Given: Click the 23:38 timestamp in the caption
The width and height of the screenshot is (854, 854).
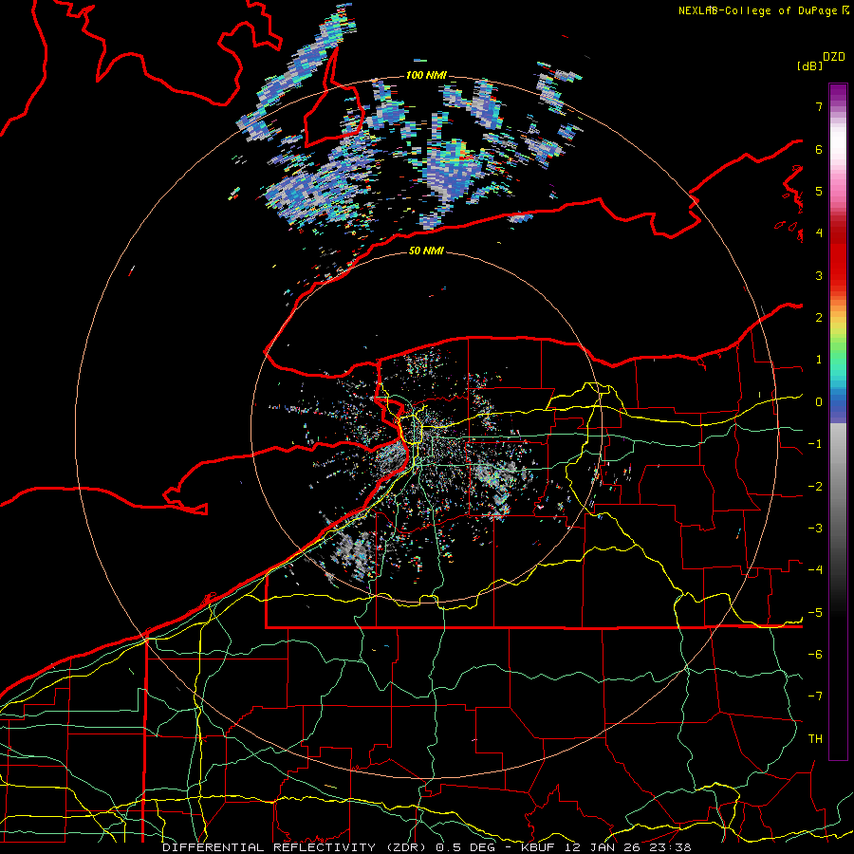Looking at the screenshot, I should 671,847.
